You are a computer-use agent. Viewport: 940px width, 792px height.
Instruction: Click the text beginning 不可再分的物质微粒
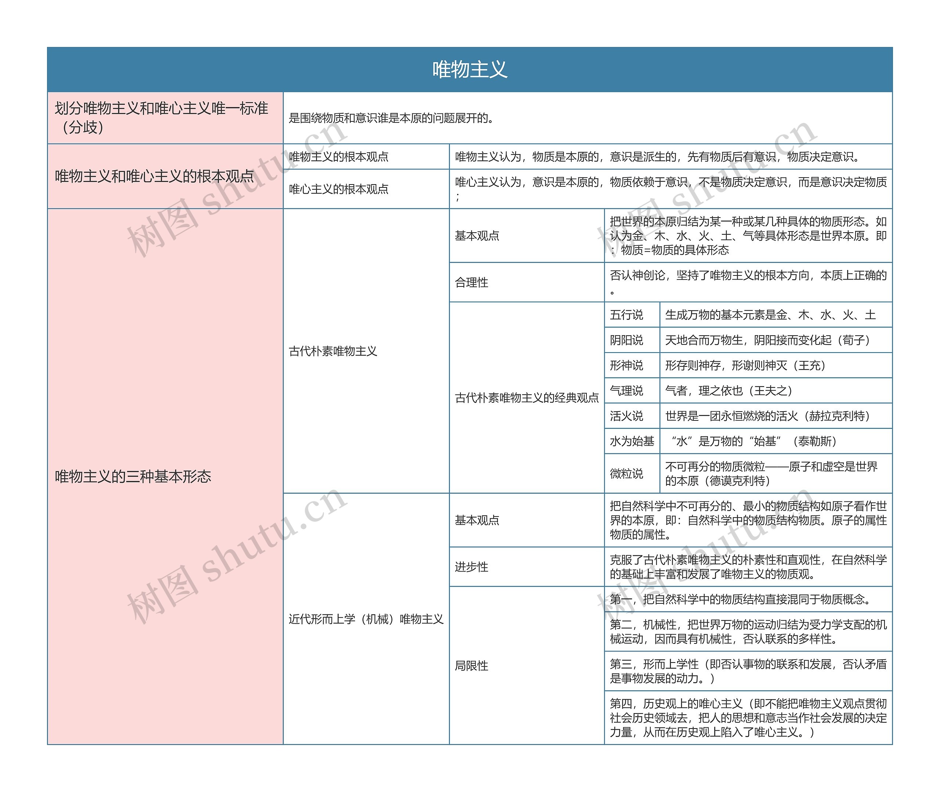click(771, 473)
